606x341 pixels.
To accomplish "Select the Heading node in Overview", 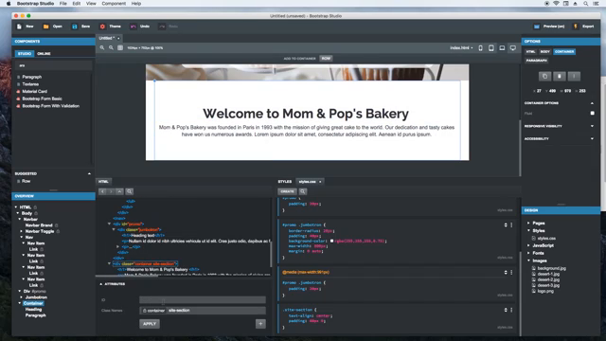I will tap(33, 310).
